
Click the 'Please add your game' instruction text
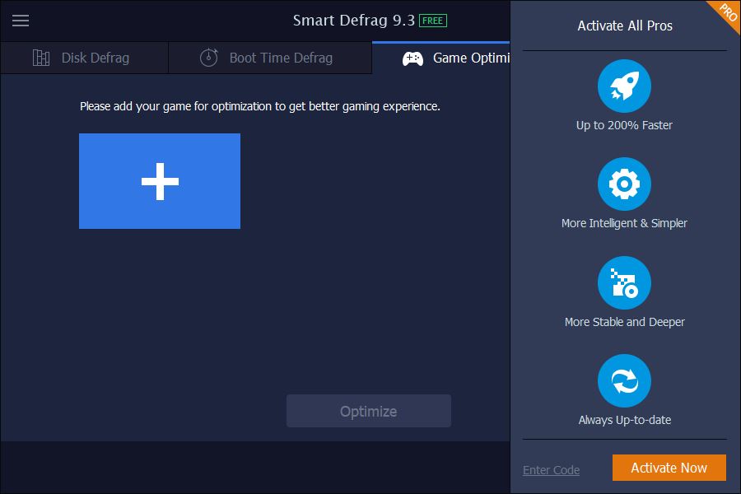coord(260,106)
